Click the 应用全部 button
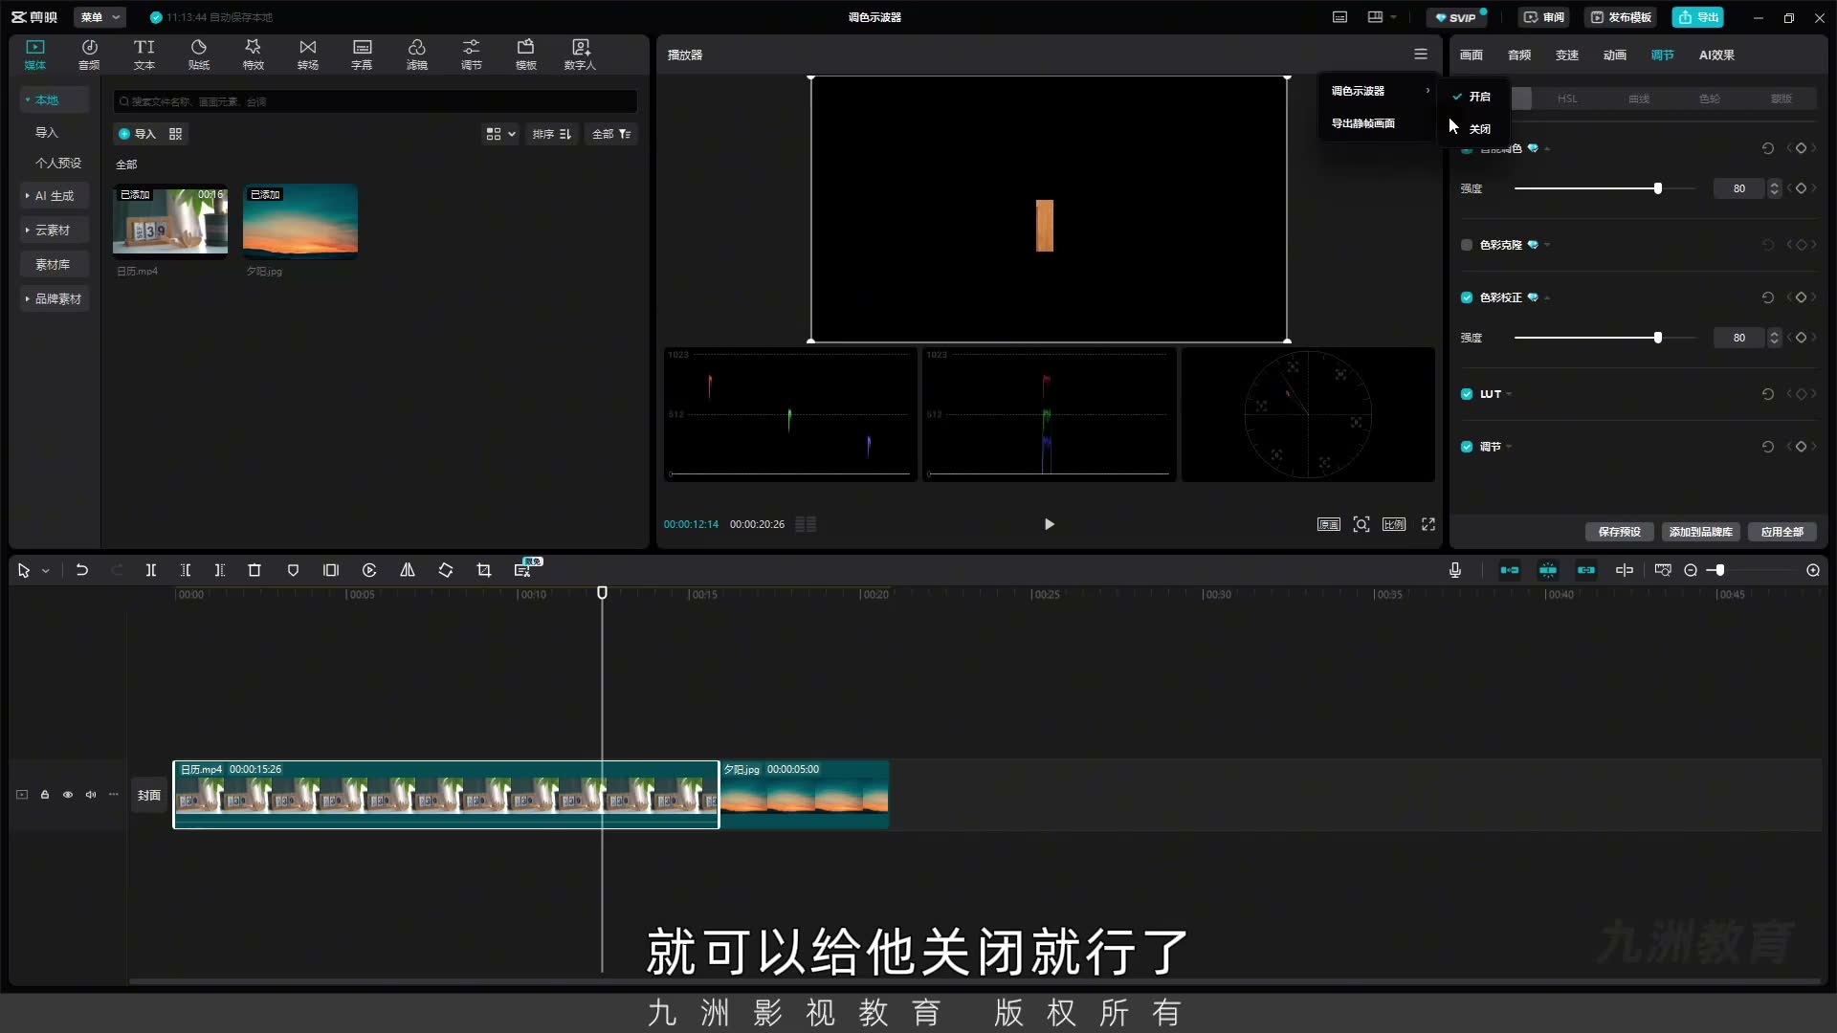 [x=1782, y=532]
